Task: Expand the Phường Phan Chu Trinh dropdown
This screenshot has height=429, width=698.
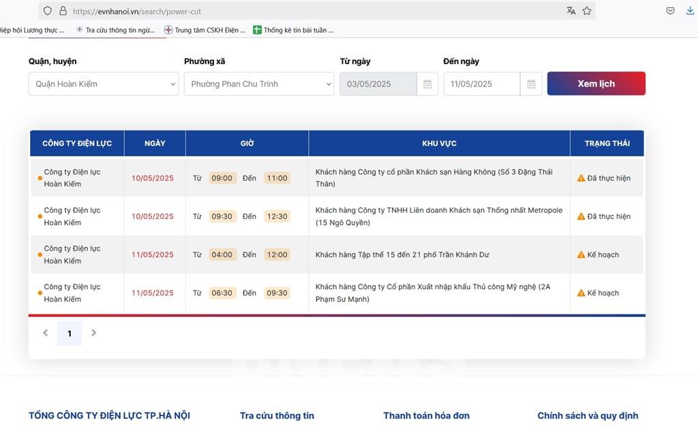Action: [x=259, y=84]
